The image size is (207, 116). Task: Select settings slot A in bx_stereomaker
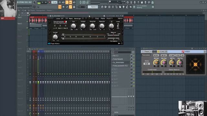point(83,19)
